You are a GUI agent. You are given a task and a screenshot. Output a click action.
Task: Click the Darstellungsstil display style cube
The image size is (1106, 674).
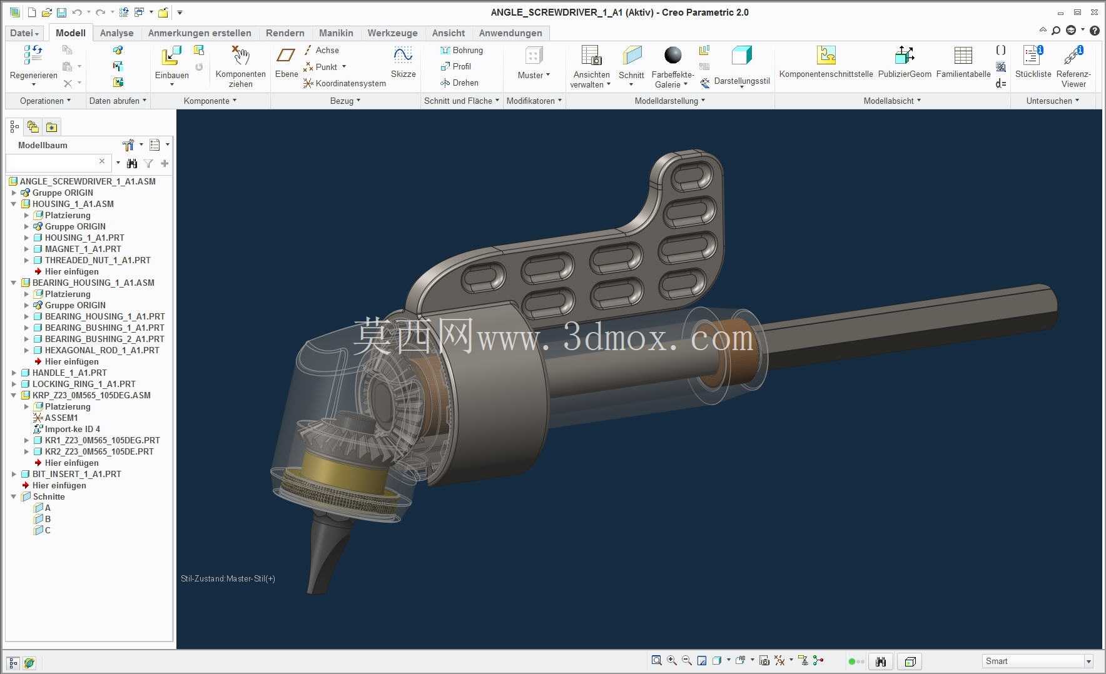tap(742, 55)
